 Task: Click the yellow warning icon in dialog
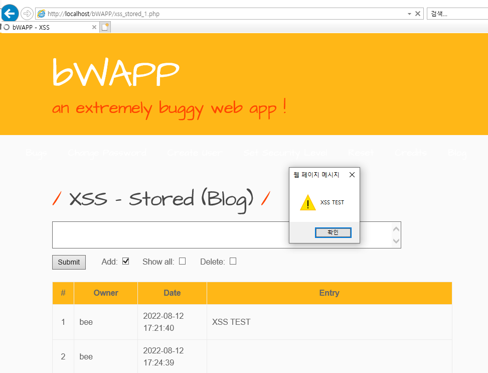pos(308,203)
